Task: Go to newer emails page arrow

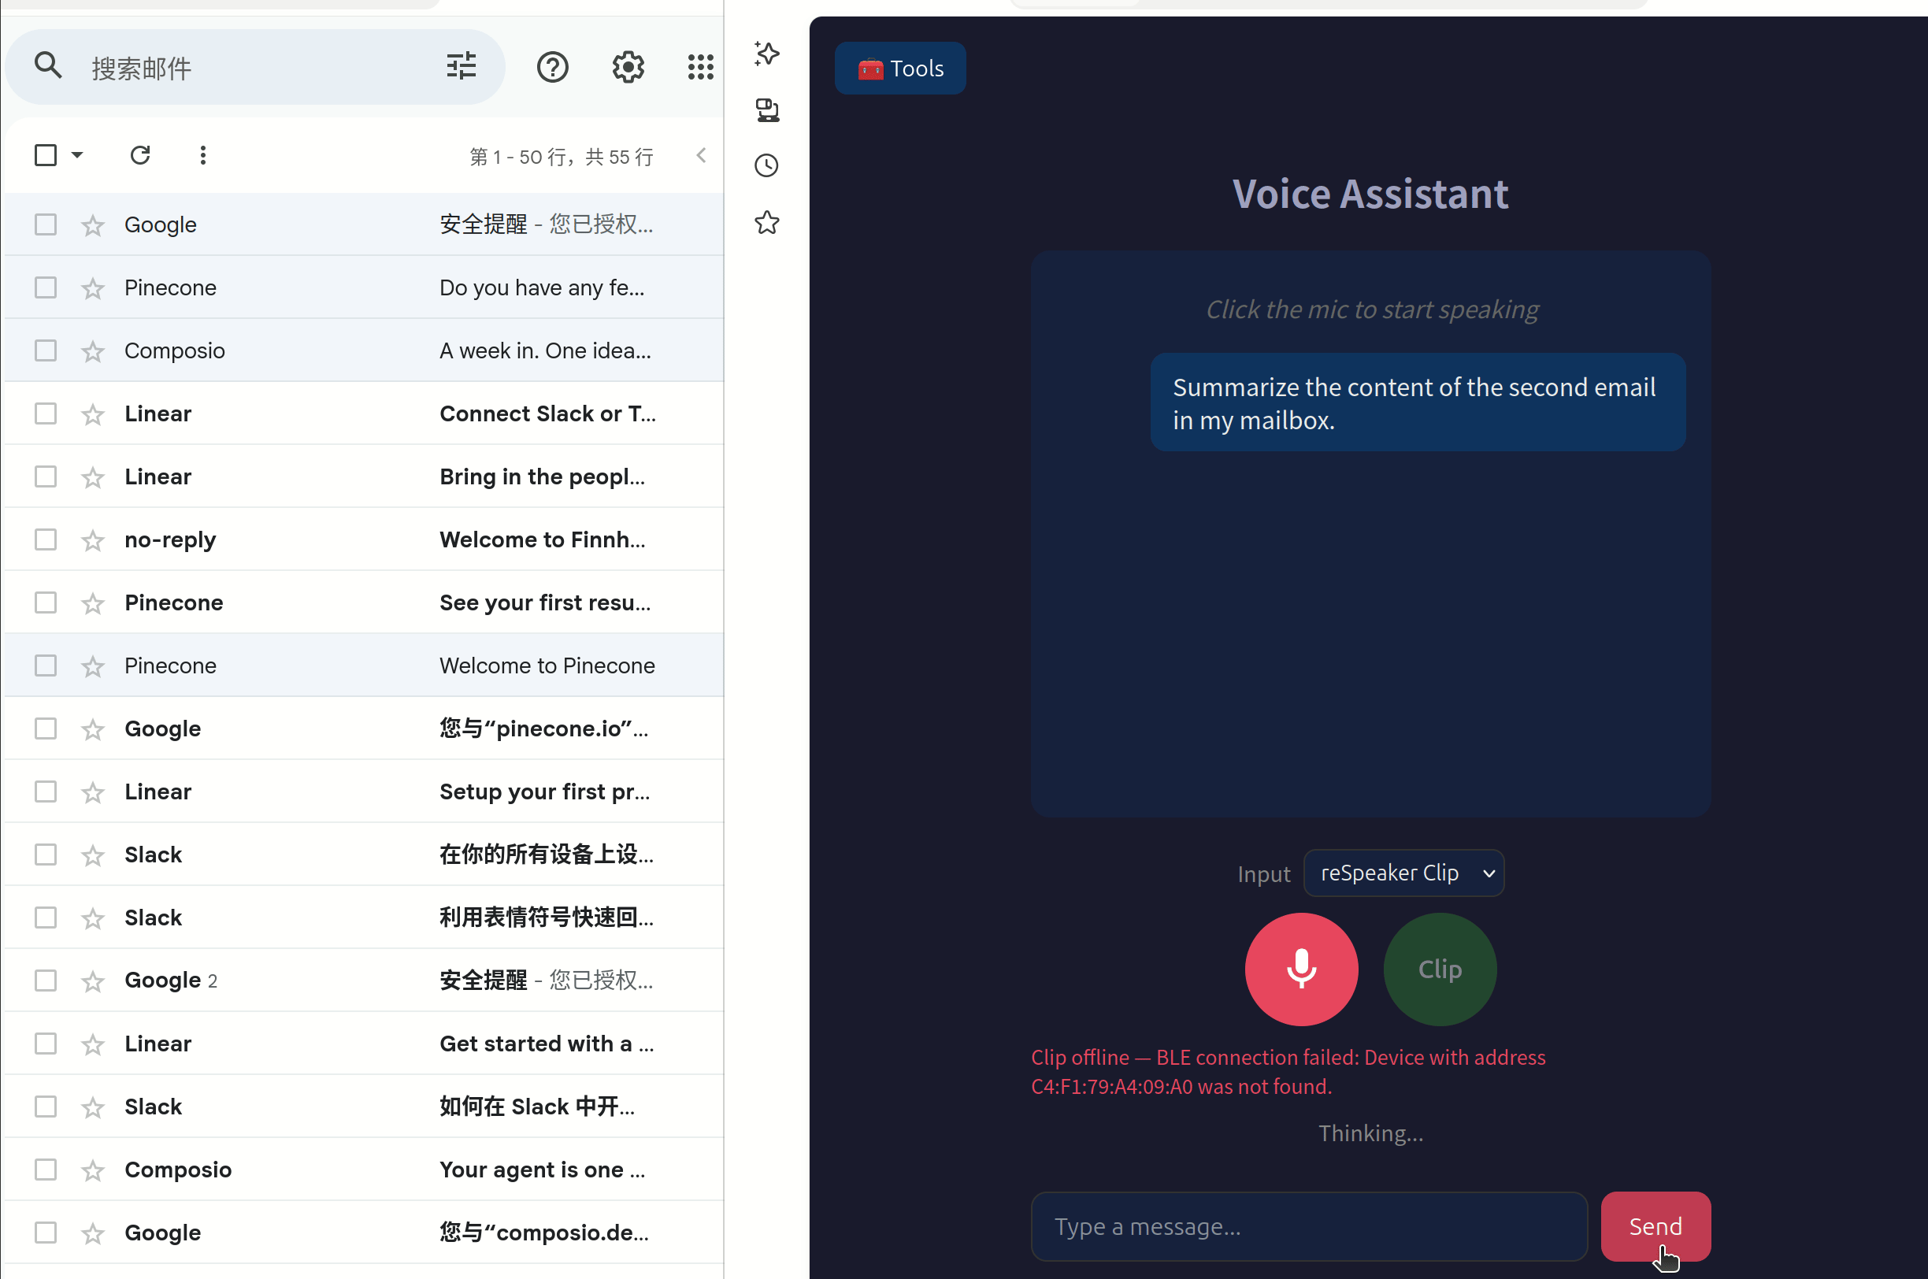Action: click(x=702, y=155)
